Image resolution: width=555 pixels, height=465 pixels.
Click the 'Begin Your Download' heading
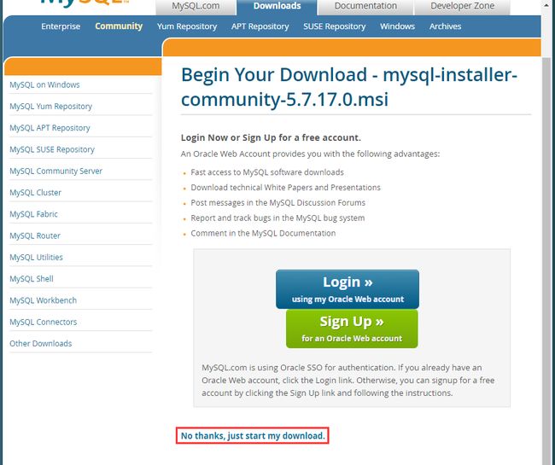coord(349,87)
